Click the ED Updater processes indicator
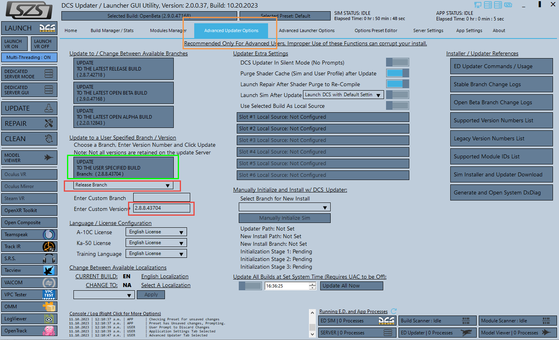The height and width of the screenshot is (340, 559). (x=437, y=332)
